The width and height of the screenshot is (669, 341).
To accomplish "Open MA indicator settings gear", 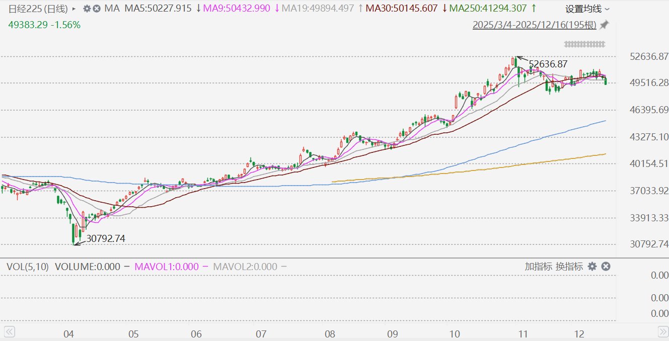I will 87,9.
